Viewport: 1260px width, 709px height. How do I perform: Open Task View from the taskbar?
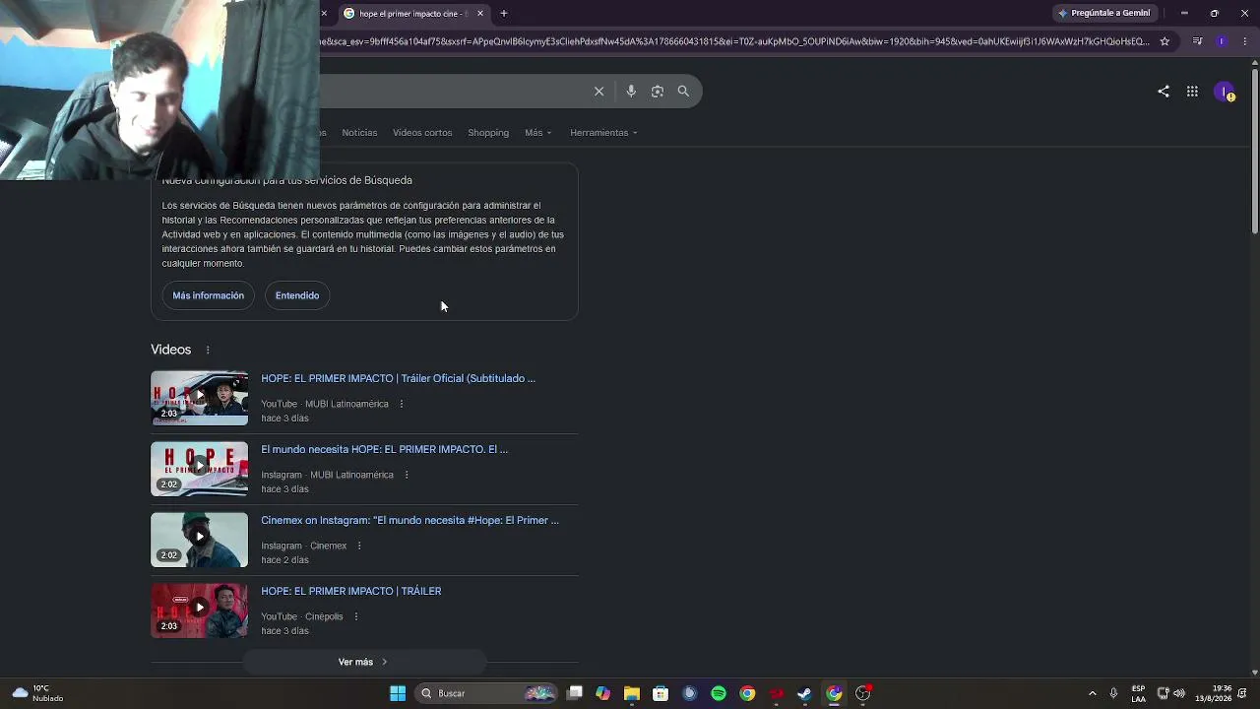tap(575, 693)
